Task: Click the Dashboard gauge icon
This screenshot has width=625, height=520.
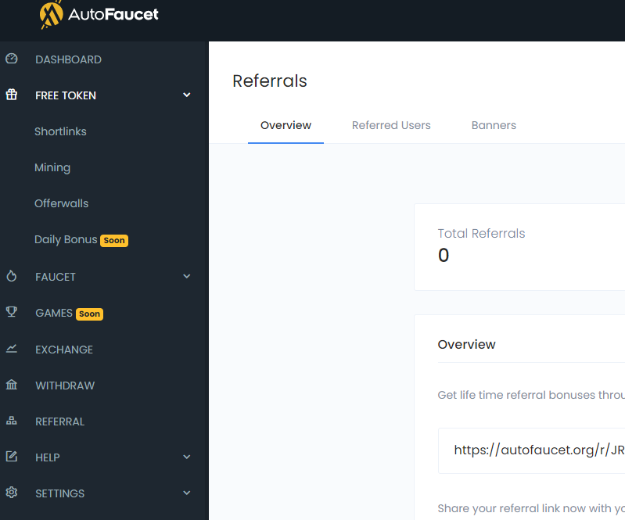Action: (x=11, y=59)
